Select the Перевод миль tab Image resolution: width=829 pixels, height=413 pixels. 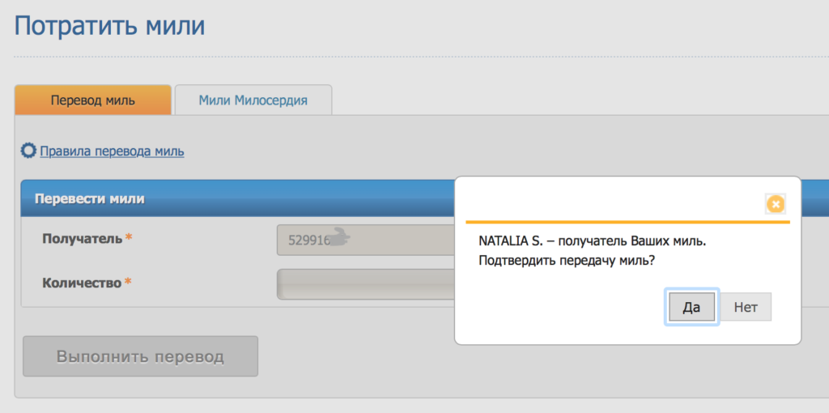point(93,100)
